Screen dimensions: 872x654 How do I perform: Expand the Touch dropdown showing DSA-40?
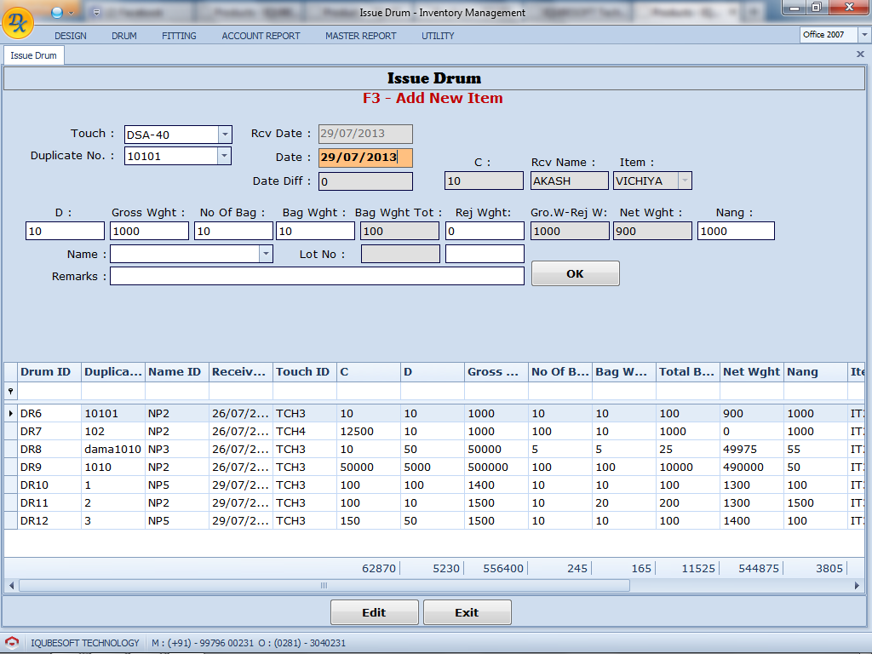click(225, 135)
